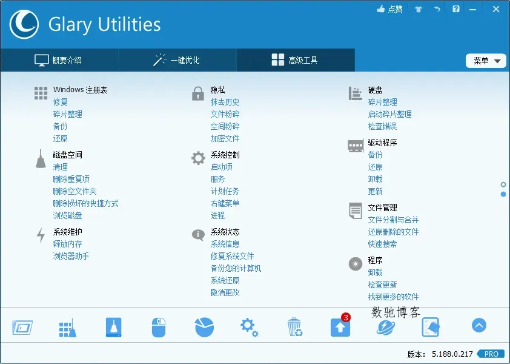
Task: Open 还原删除的文件 link
Action: [393, 232]
